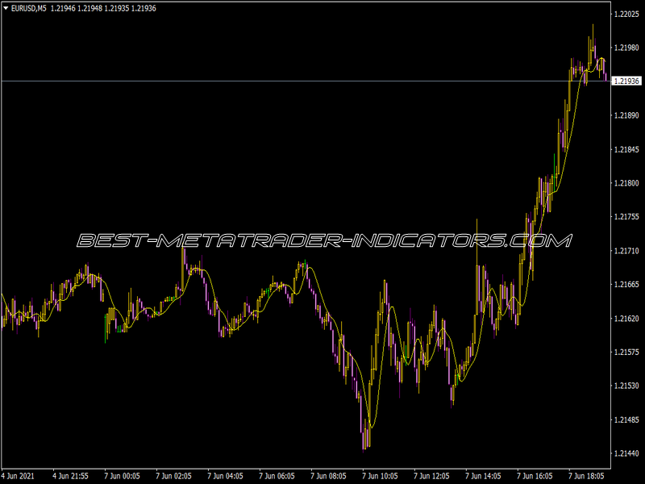Click the 7 Jun 12:05 time label

[432, 476]
